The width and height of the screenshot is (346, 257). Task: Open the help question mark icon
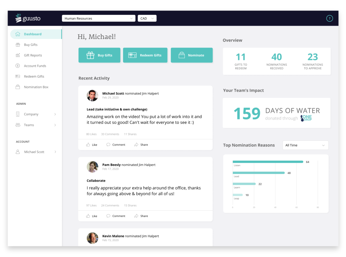click(329, 18)
